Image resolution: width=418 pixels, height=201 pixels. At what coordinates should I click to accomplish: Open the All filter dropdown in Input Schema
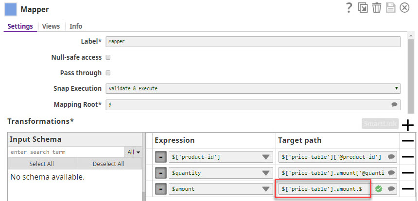133,152
